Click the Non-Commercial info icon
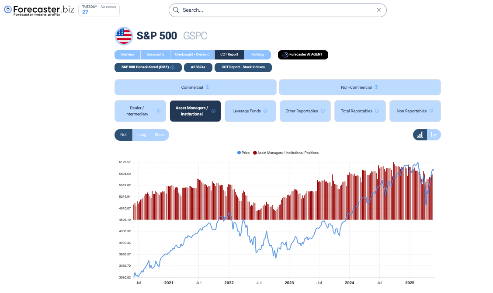This screenshot has height=293, width=493. (376, 87)
